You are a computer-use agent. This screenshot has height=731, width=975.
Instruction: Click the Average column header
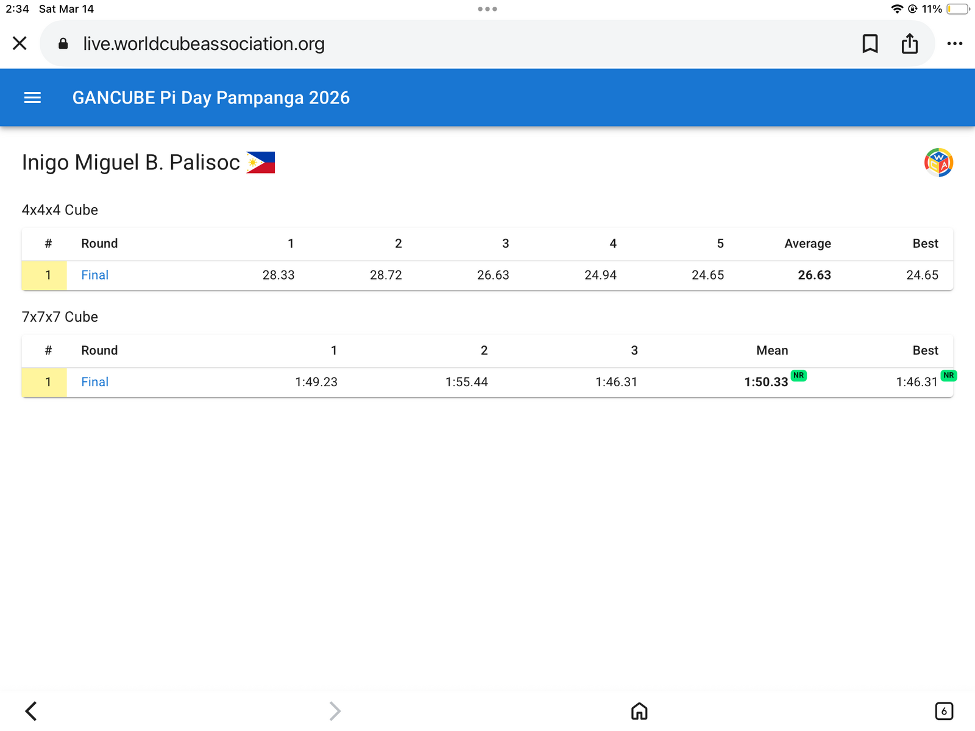807,244
